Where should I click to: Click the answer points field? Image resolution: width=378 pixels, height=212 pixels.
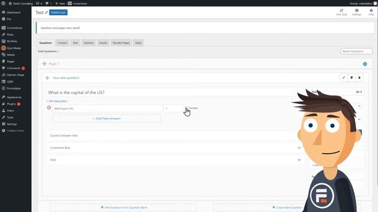(x=173, y=108)
